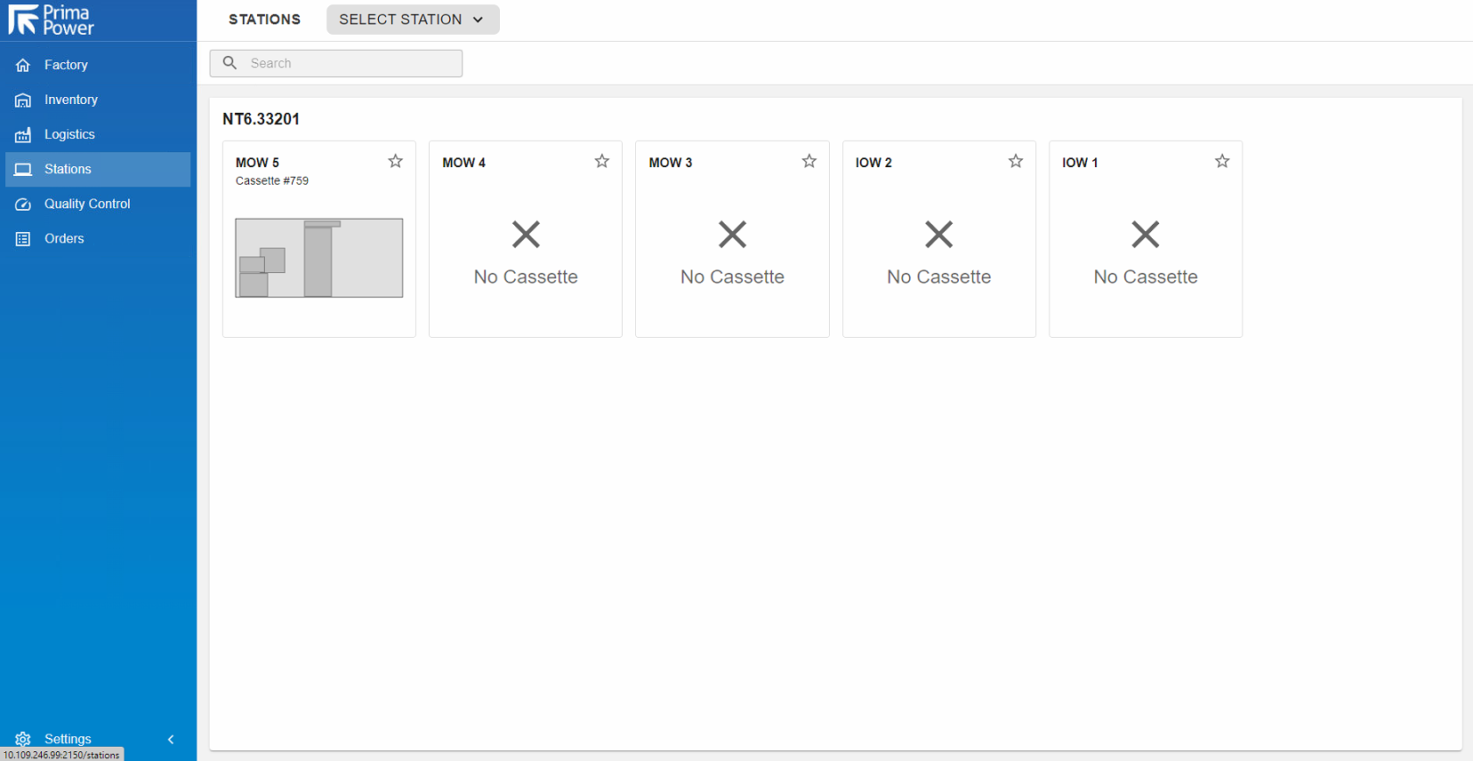
Task: Click the Settings gear icon
Action: tap(23, 739)
